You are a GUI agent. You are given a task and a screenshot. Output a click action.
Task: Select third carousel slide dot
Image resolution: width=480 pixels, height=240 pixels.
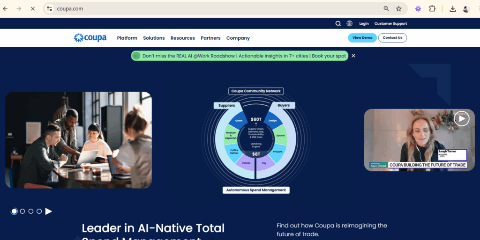click(30, 211)
